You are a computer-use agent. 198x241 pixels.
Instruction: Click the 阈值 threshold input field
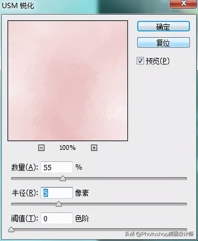(56, 218)
